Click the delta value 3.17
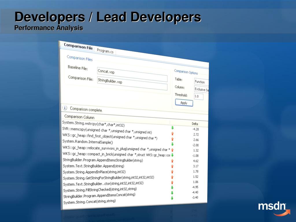Viewport: 296px width, 222px height. pos(196,166)
